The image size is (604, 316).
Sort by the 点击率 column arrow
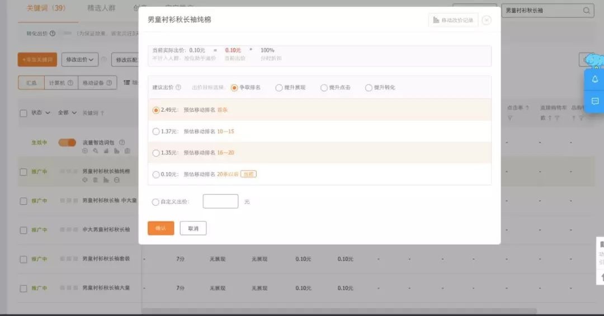pos(527,108)
